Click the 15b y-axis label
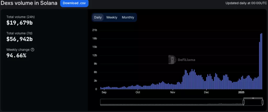Screen dimensions: 268x112 click(x=95, y=47)
